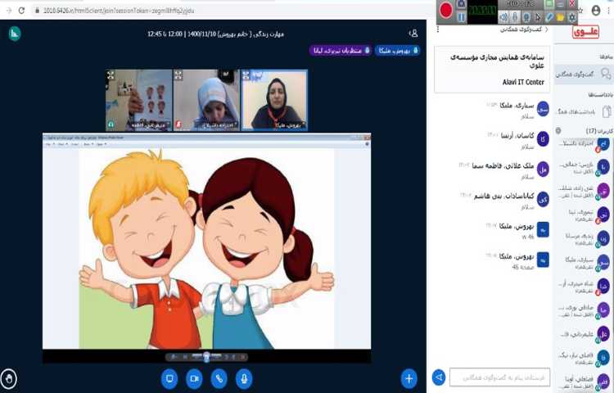
Task: Type in the public chat message field
Action: pyautogui.click(x=499, y=377)
